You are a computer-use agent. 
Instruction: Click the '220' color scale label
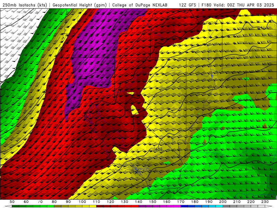(x=251, y=202)
